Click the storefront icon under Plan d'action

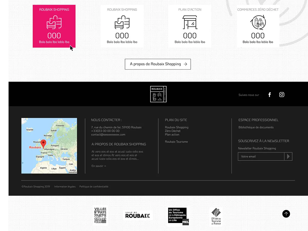190,22
